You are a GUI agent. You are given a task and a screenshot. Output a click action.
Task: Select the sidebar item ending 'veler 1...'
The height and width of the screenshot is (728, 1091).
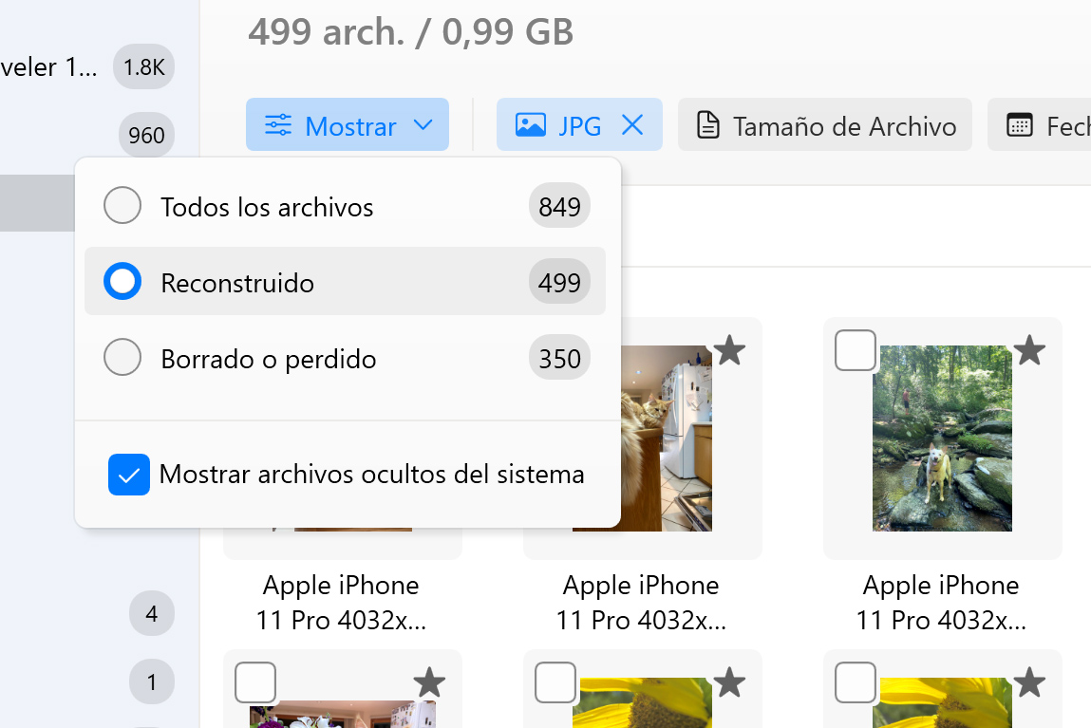coord(48,66)
